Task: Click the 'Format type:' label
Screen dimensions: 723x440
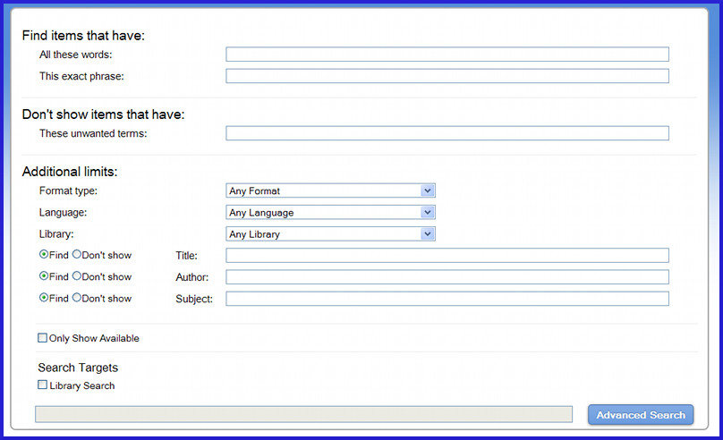Action: click(x=68, y=190)
